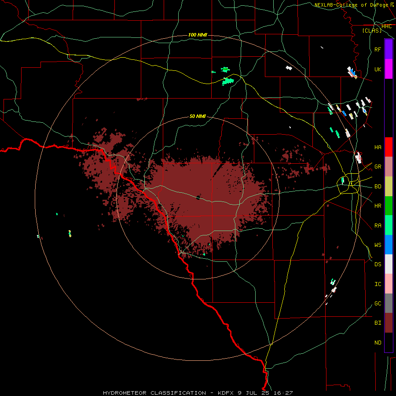Click the 'IC' legend label

coord(378,284)
